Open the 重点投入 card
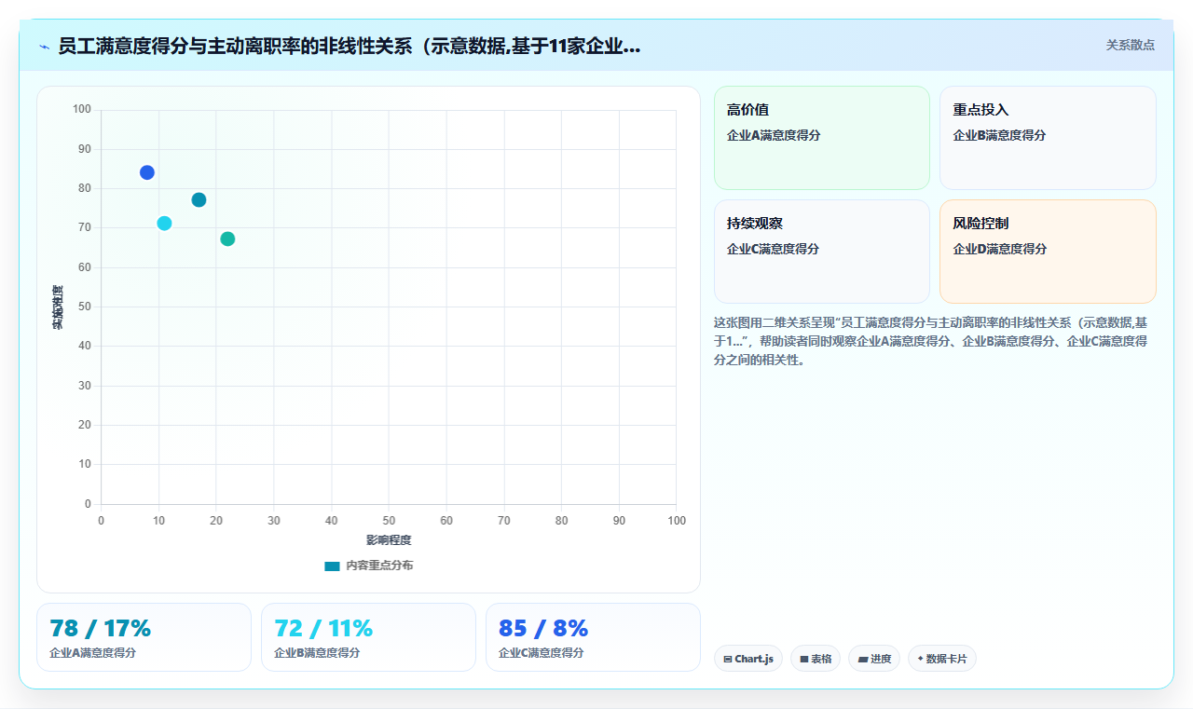 coord(1048,138)
